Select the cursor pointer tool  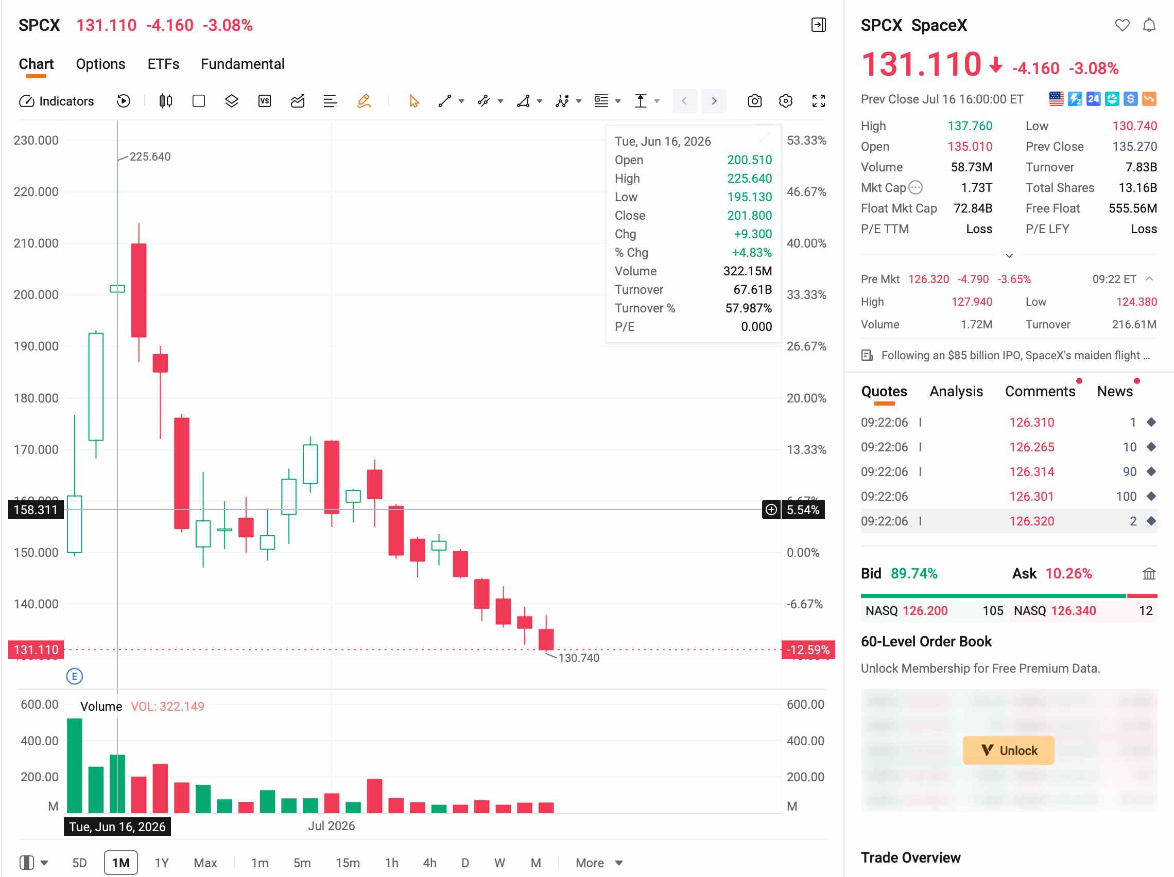pos(414,101)
